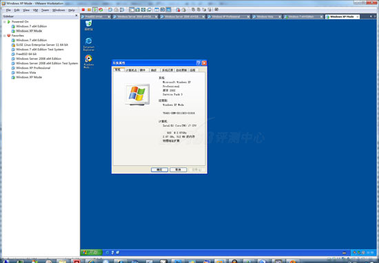Click the Summary View toolbar icon
The height and width of the screenshot is (263, 379).
coord(156,10)
